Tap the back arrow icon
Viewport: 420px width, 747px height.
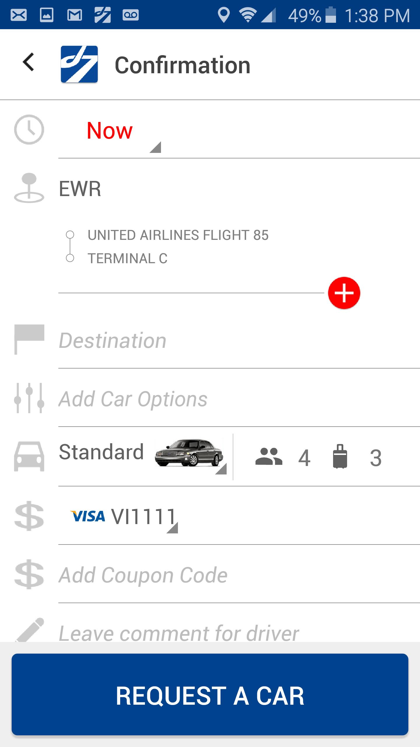pyautogui.click(x=29, y=62)
